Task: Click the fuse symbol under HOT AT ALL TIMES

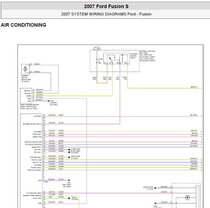Action: click(97, 61)
